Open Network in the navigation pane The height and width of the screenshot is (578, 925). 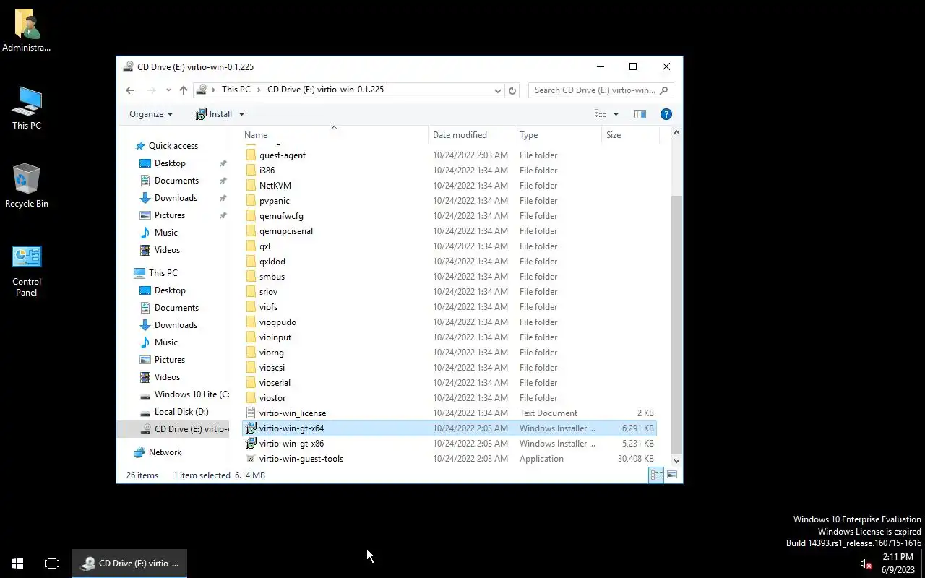pos(165,452)
